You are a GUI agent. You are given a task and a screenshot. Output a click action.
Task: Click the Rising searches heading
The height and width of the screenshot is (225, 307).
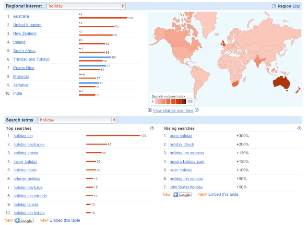[179, 128]
